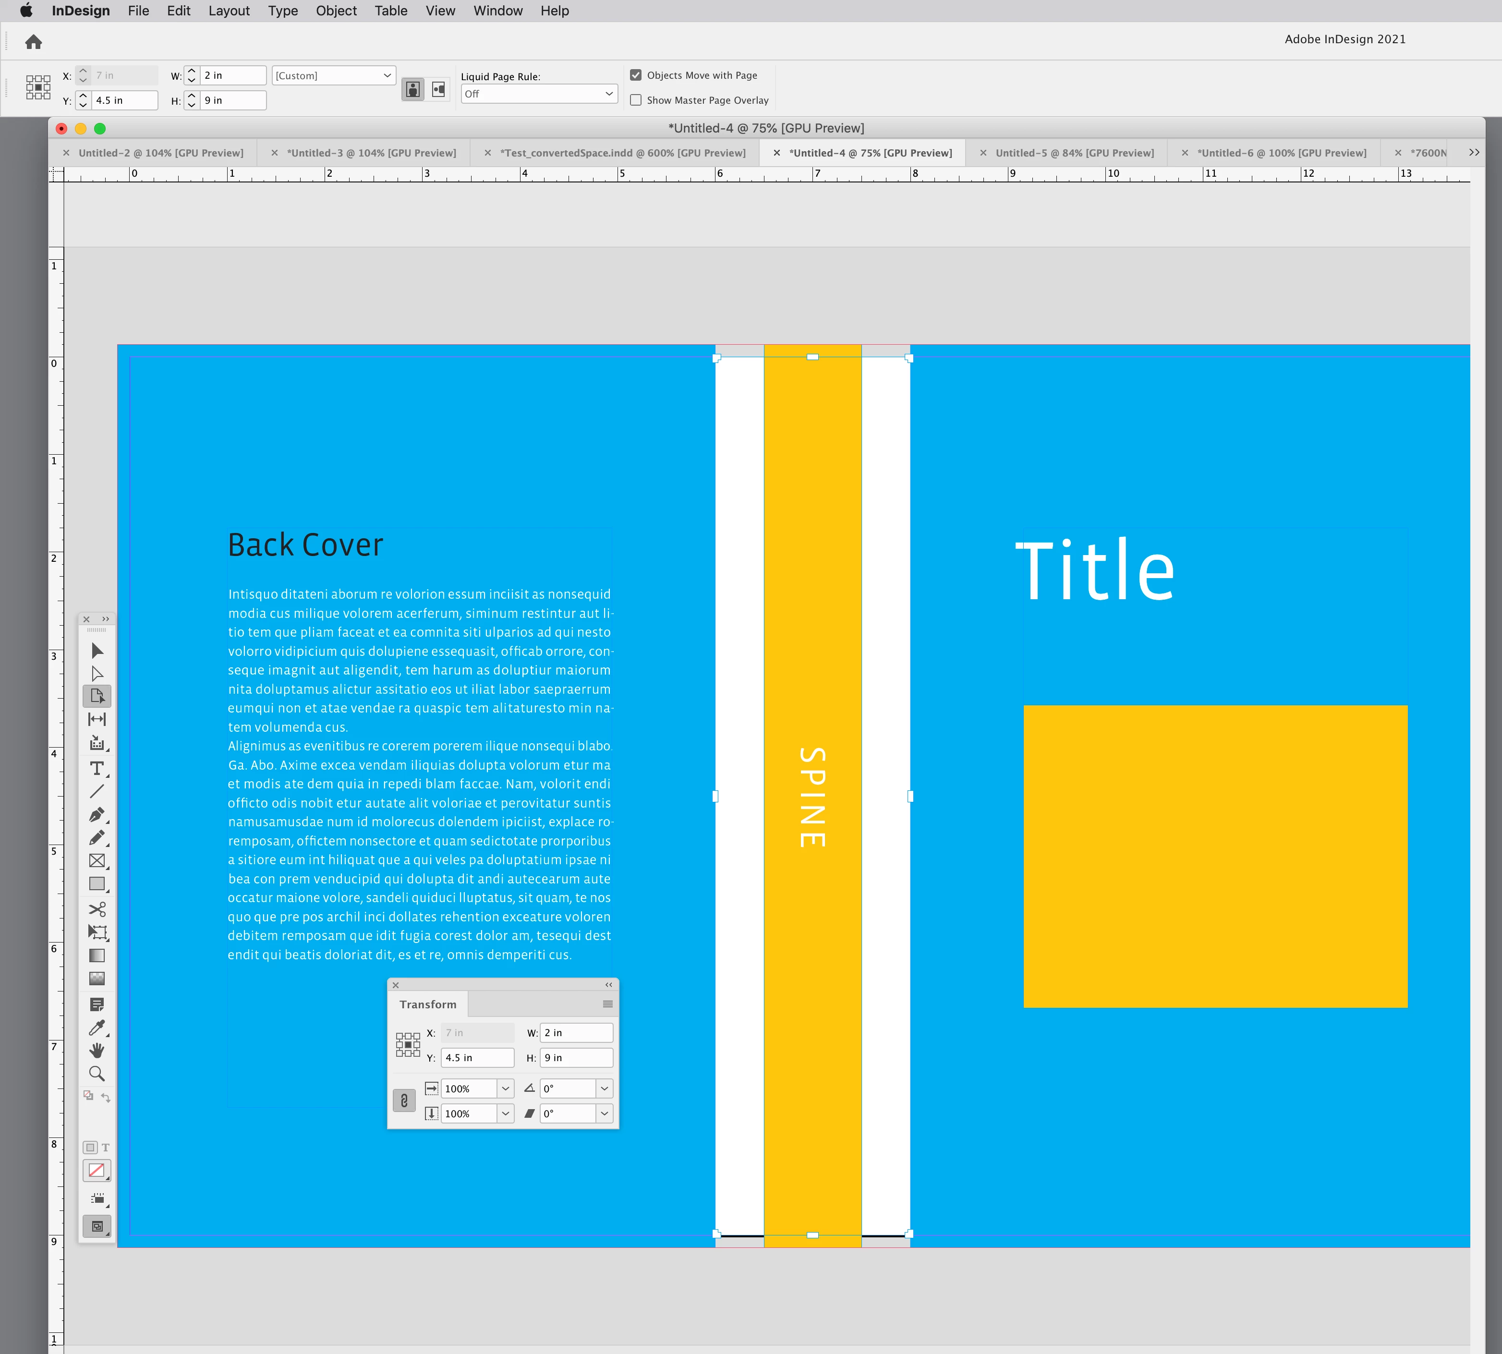The height and width of the screenshot is (1354, 1502).
Task: Open the Liquid Page Rule dropdown
Action: [x=539, y=94]
